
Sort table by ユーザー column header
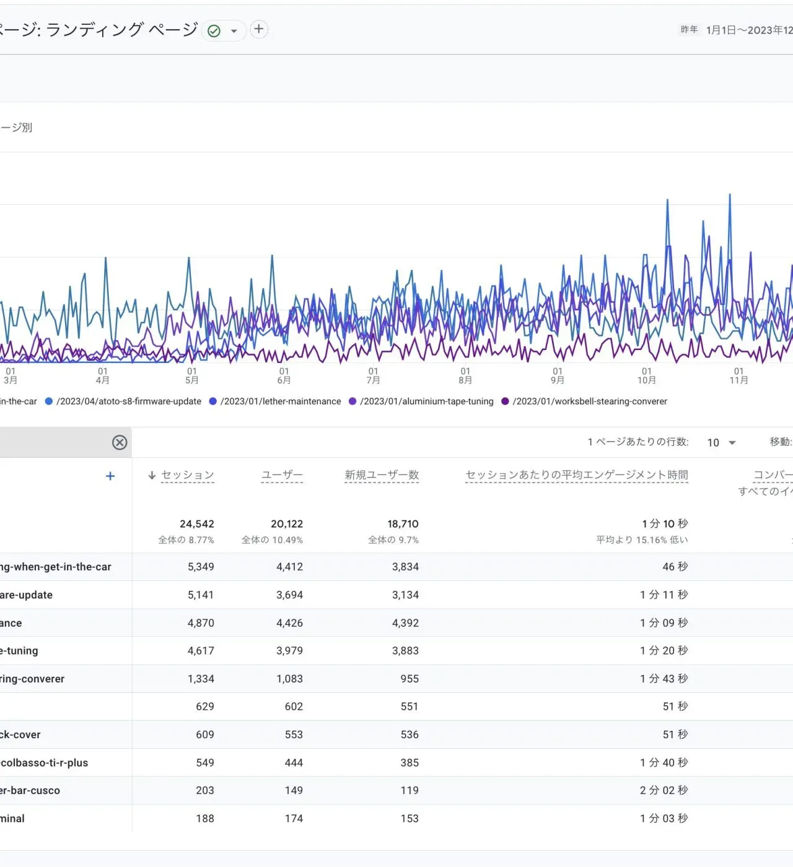pyautogui.click(x=282, y=475)
